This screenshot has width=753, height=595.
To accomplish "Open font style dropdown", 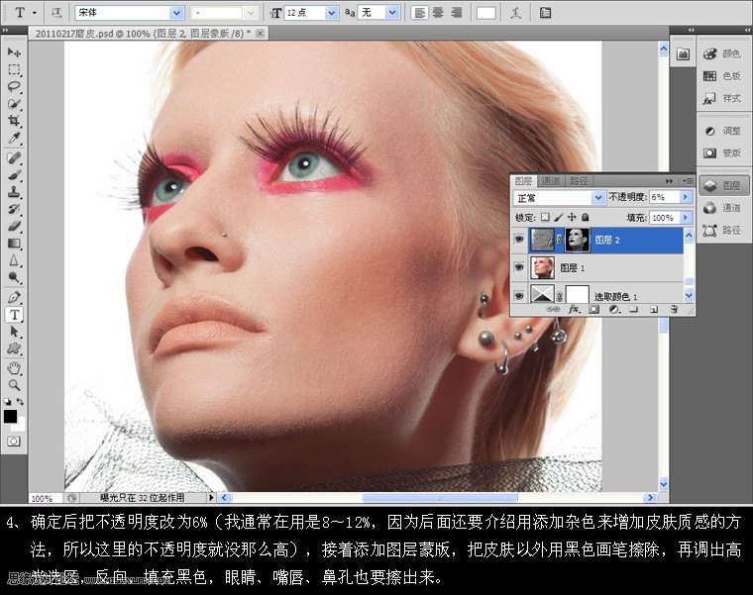I will (251, 13).
